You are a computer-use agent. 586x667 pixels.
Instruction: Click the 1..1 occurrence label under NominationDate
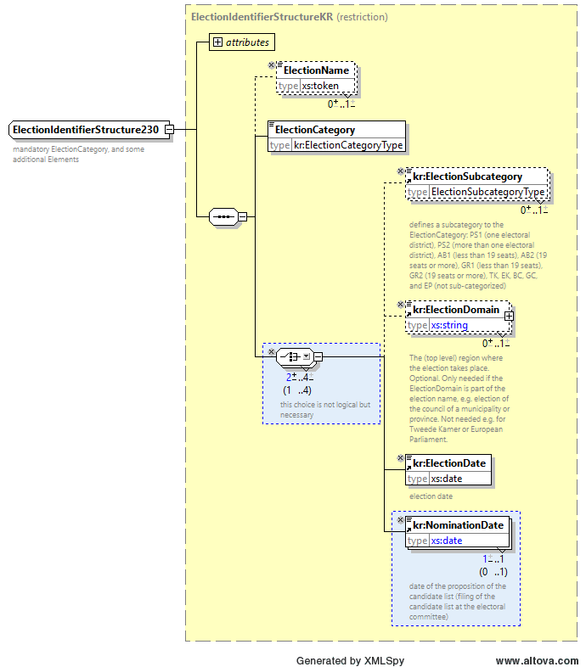[493, 559]
